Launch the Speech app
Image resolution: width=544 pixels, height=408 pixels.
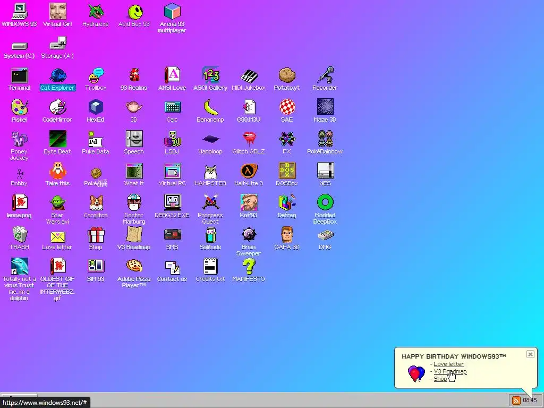(x=134, y=140)
